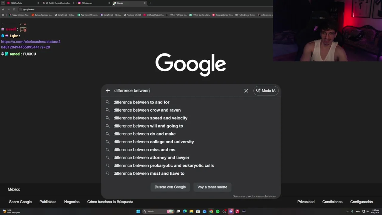Open Publicidad footer link
Screen dimensions: 382x215
pyautogui.click(x=48, y=202)
